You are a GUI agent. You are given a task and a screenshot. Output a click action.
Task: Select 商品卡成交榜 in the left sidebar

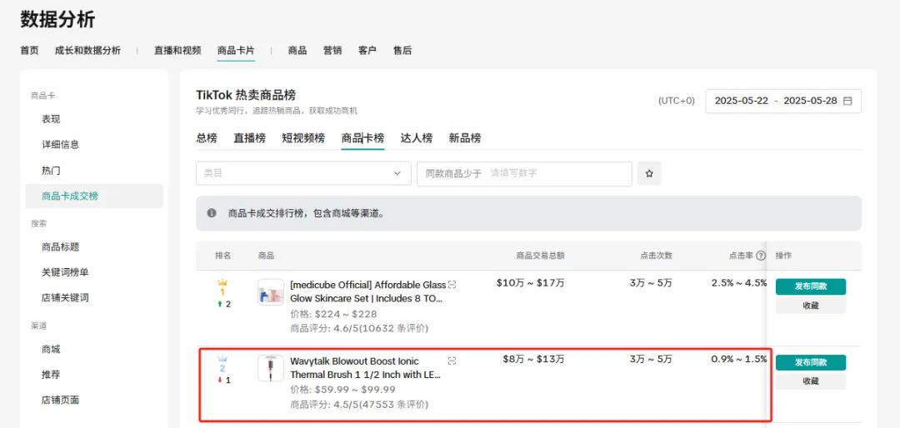tap(94, 197)
